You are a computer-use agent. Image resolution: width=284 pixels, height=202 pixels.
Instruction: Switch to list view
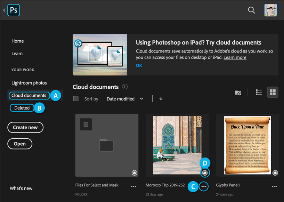(259, 92)
